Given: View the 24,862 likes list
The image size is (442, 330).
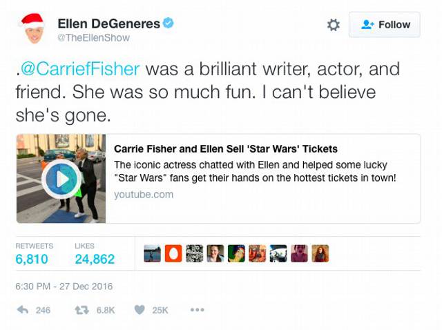Looking at the screenshot, I should pyautogui.click(x=95, y=259).
